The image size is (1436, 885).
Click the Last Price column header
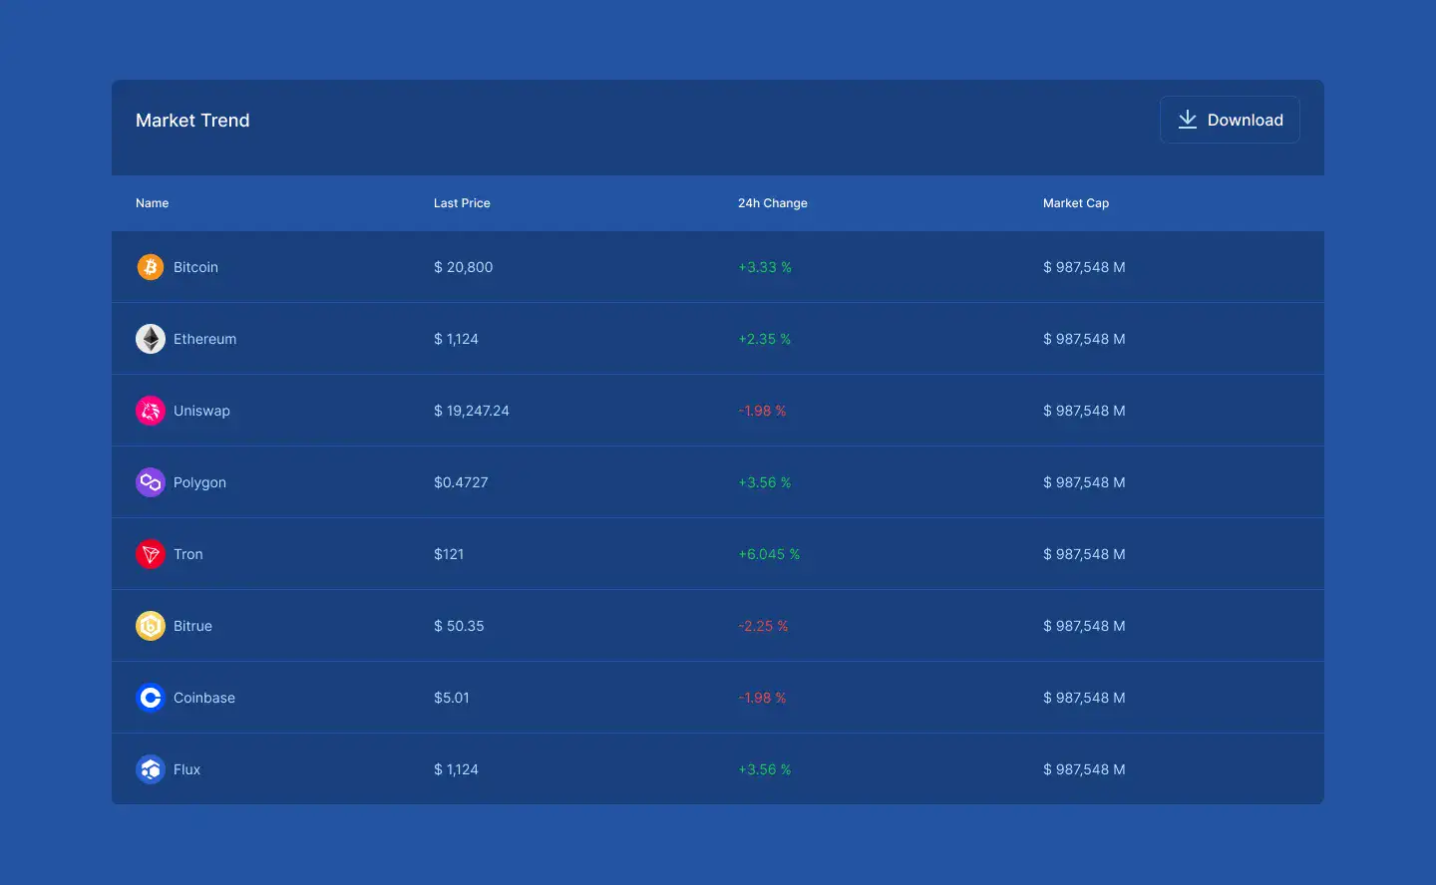click(462, 203)
